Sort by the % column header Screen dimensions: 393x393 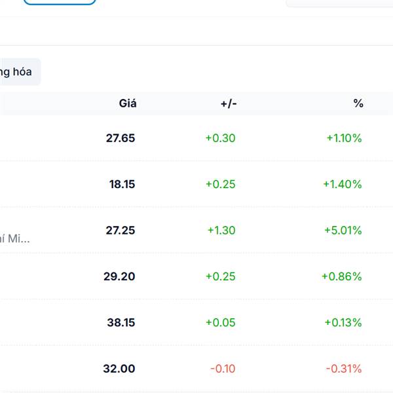(358, 103)
